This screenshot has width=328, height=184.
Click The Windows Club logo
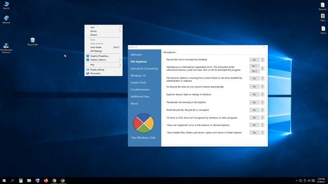[143, 123]
